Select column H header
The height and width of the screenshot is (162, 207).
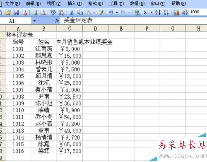pos(197,29)
